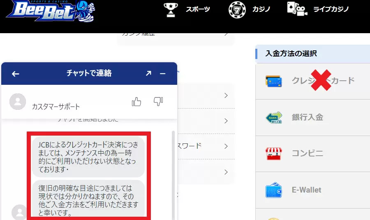Click the BeeBet logo
The height and width of the screenshot is (220, 370).
click(51, 11)
